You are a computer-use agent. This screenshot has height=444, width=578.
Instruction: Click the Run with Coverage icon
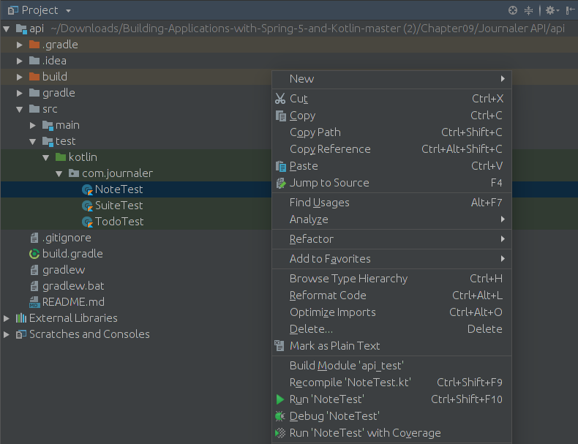tap(280, 432)
